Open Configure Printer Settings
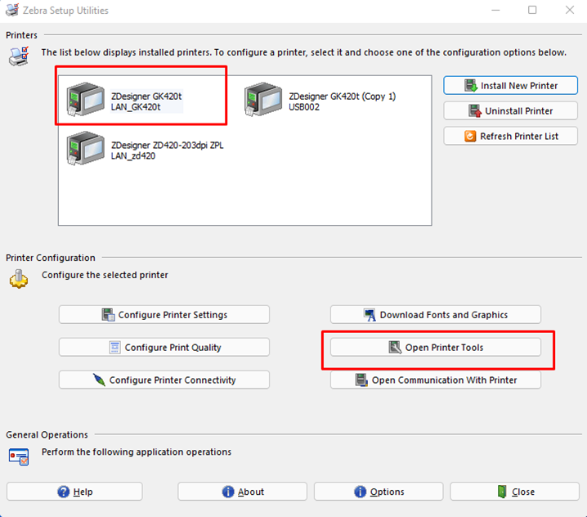Viewport: 587px width, 517px height. [164, 315]
